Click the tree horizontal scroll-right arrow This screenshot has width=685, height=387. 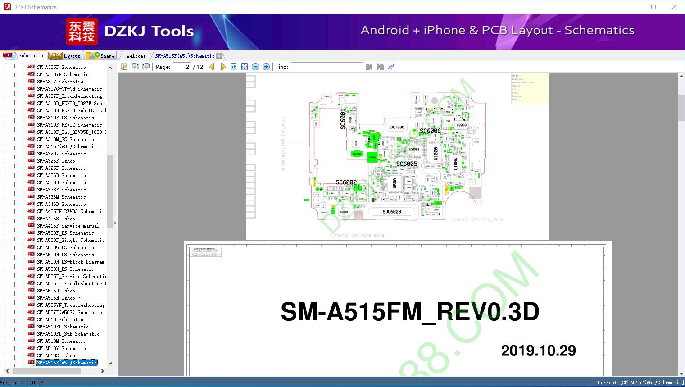click(103, 371)
